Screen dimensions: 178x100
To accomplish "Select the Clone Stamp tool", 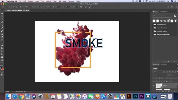I will 2,34.
